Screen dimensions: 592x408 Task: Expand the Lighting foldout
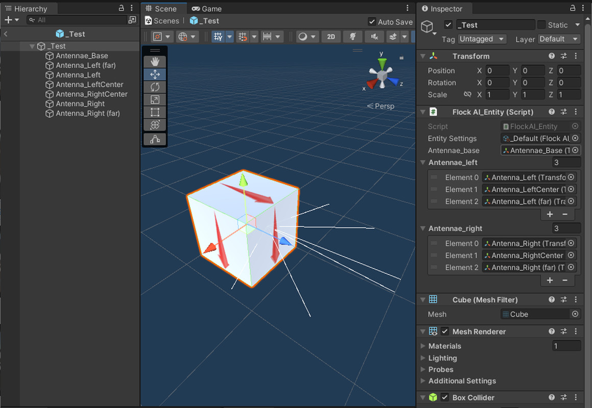[423, 358]
